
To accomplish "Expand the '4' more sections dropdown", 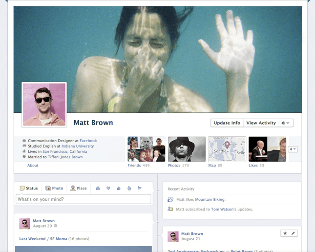I will [293, 149].
